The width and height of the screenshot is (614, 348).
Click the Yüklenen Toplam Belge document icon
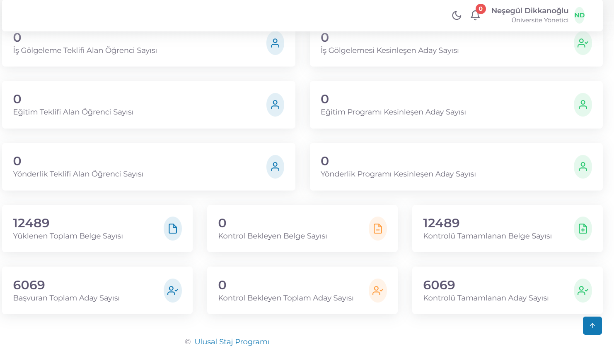173,229
